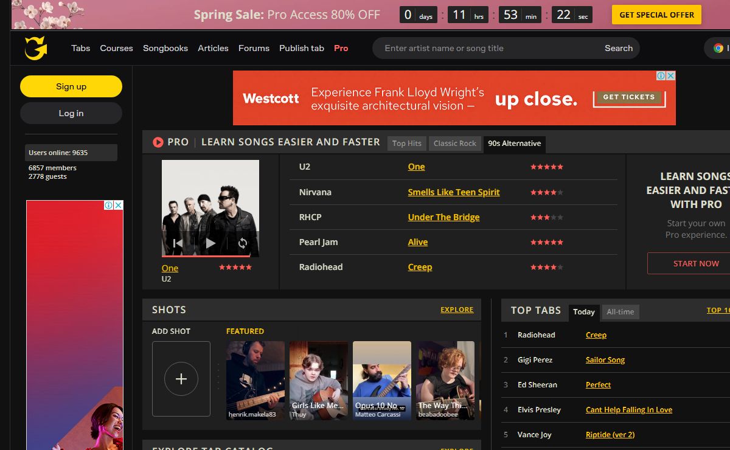Click One link under album image
The width and height of the screenshot is (730, 450).
[x=170, y=268]
